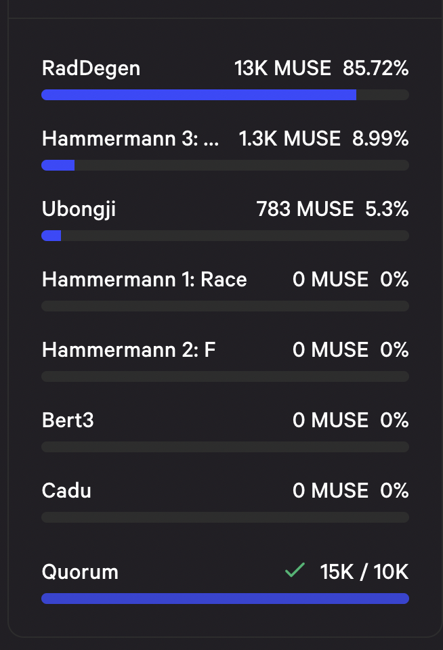Click the Quorum label
Image resolution: width=443 pixels, height=650 pixels.
[x=80, y=571]
